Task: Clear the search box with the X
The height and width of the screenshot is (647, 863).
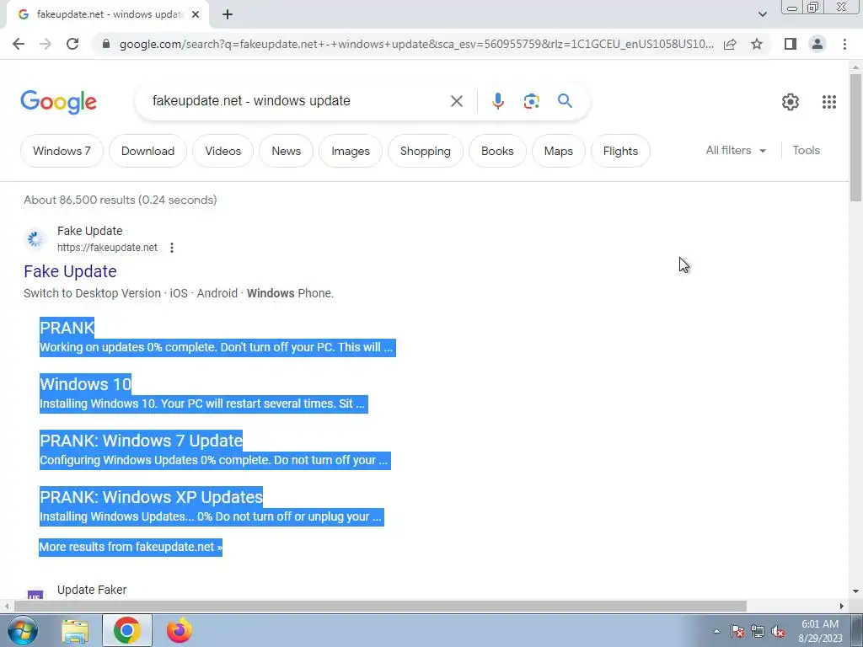Action: (456, 101)
